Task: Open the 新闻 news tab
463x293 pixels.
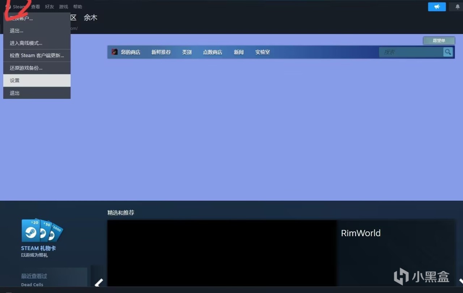Action: coord(239,52)
